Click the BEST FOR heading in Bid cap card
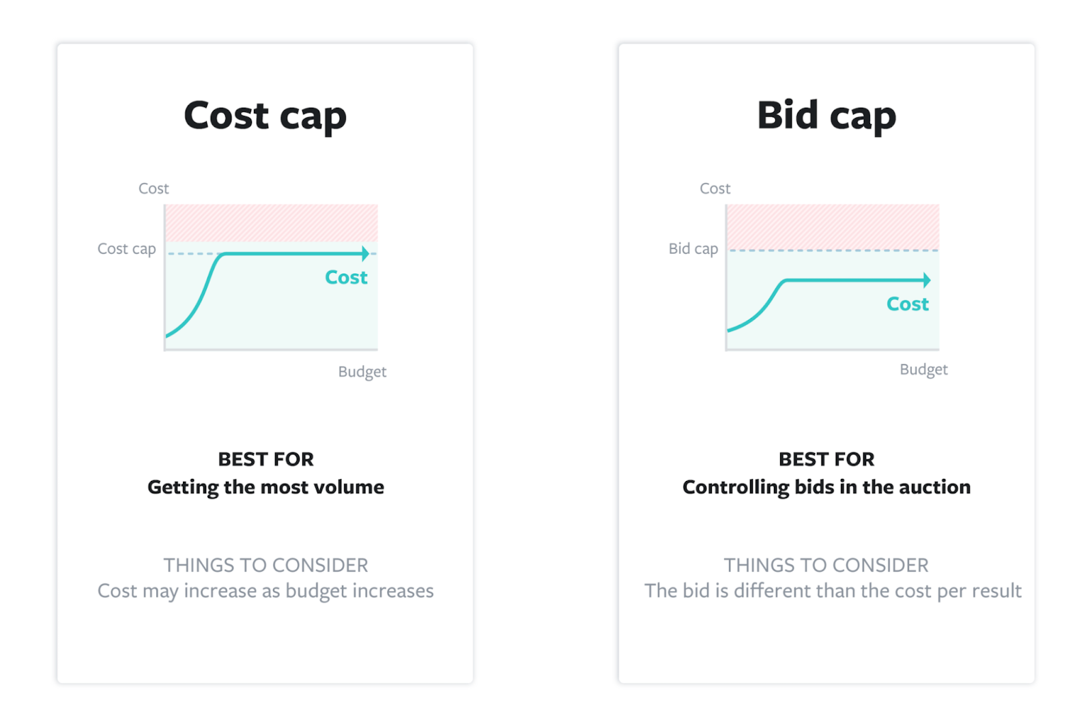This screenshot has height=713, width=1092. point(826,459)
